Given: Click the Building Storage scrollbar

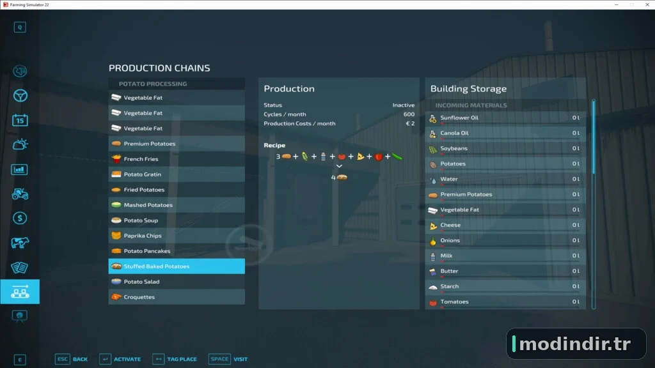Looking at the screenshot, I should coord(593,137).
